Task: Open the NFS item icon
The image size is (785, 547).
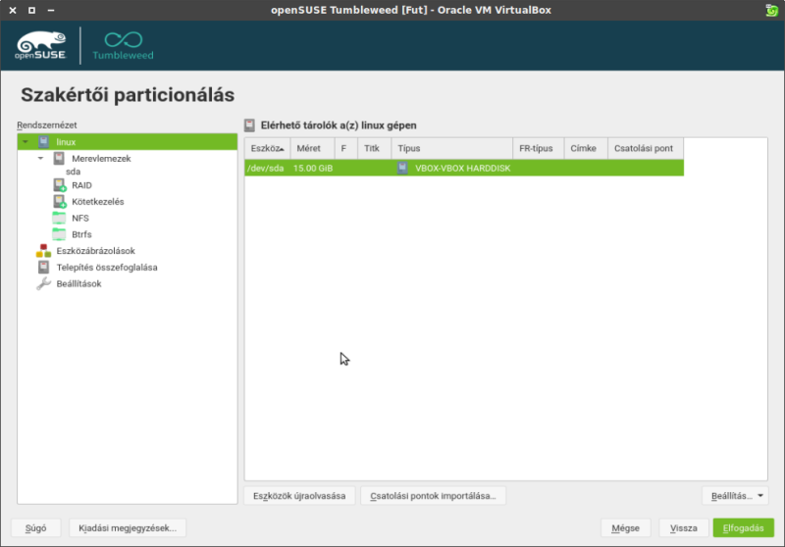Action: [58, 218]
